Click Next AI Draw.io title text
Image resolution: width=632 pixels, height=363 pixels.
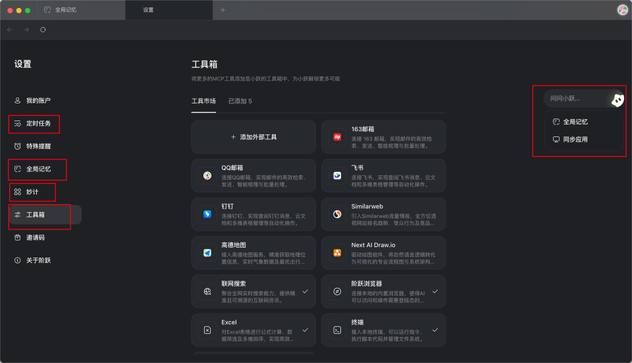373,245
